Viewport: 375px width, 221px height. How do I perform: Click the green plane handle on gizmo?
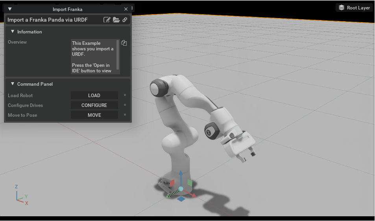click(190, 183)
